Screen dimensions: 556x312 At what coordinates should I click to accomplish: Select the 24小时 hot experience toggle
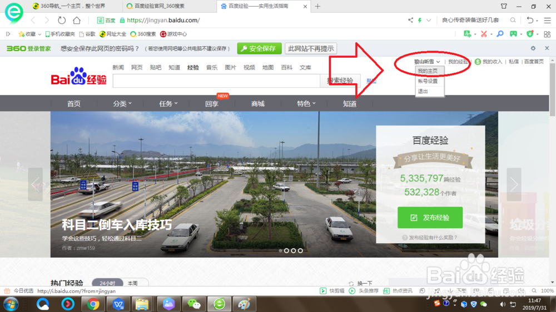pyautogui.click(x=107, y=283)
